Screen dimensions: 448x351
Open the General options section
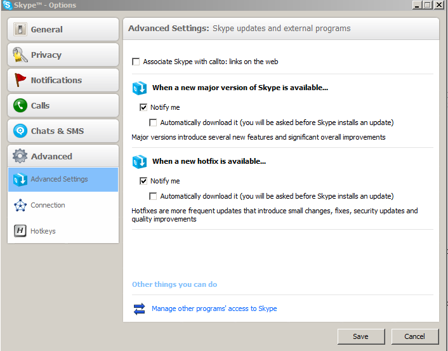63,29
